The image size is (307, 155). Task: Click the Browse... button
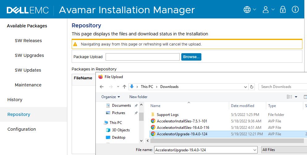tap(191, 57)
